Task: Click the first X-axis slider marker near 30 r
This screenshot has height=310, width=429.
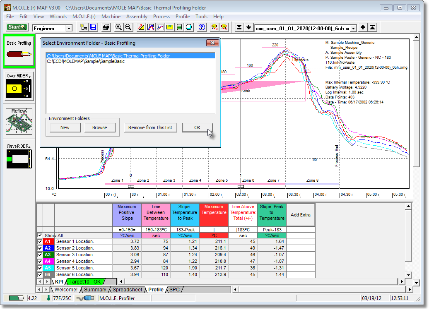Action: (131, 186)
